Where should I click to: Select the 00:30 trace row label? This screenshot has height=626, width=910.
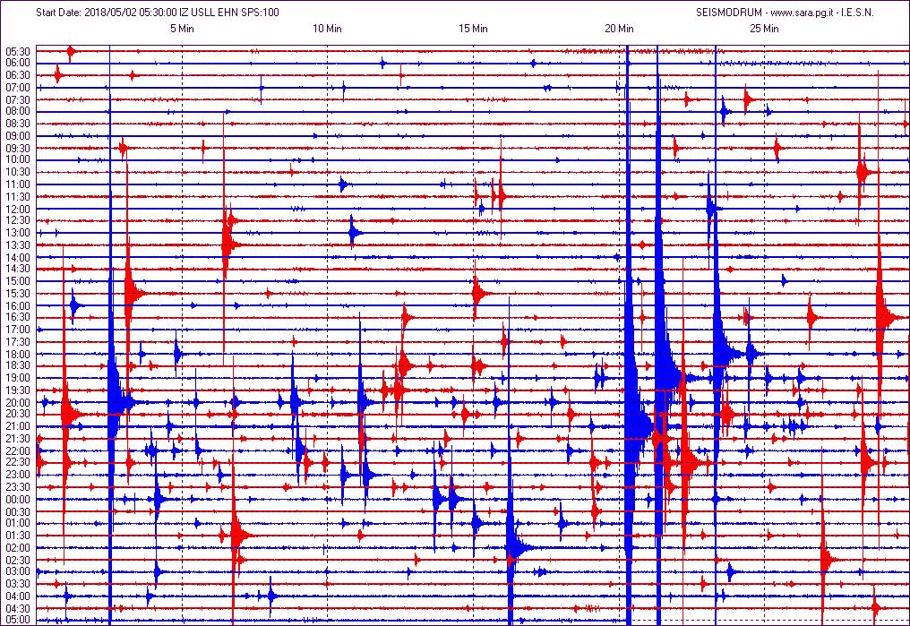[18, 510]
